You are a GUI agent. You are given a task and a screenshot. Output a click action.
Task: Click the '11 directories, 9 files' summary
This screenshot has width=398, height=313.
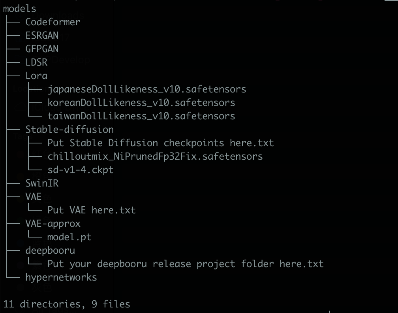tap(66, 304)
